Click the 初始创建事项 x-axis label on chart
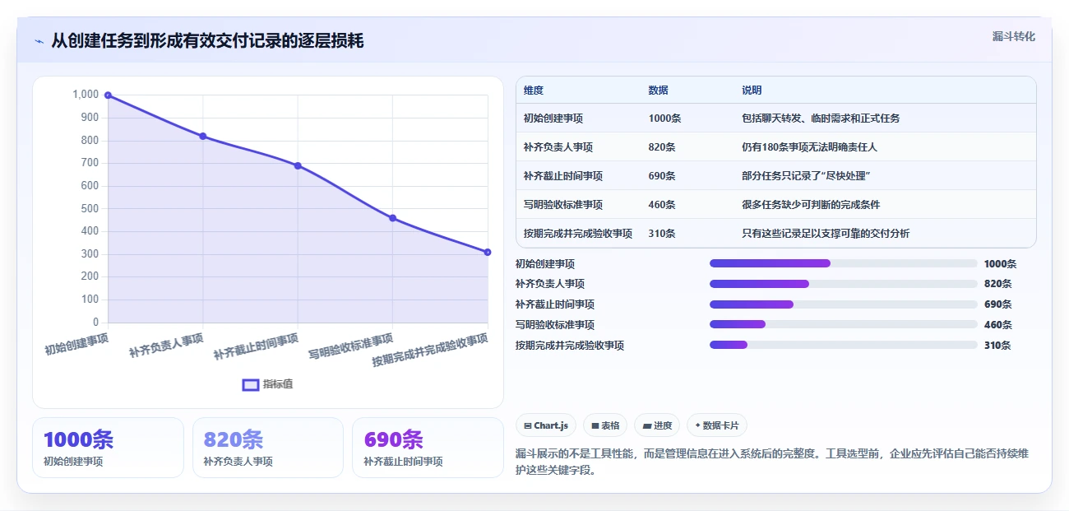 point(76,344)
